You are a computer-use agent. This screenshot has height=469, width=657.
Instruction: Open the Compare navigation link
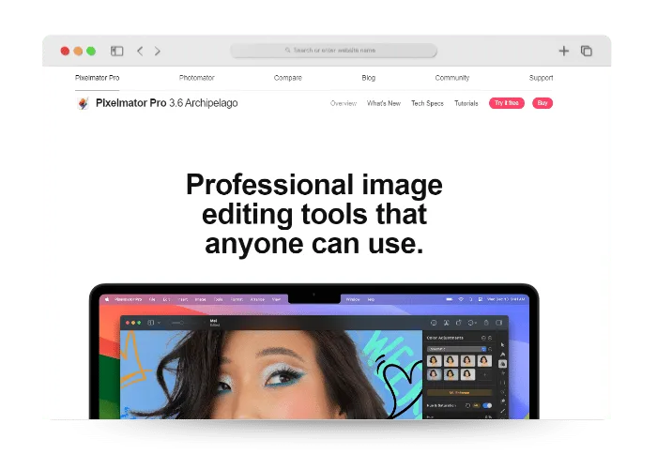pyautogui.click(x=288, y=78)
